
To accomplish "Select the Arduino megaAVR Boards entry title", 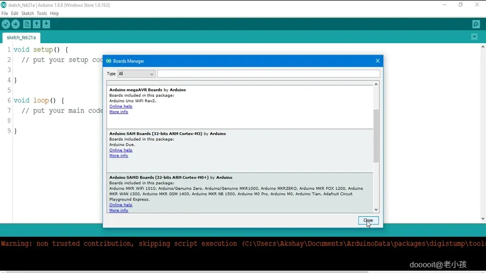I will tap(148, 90).
